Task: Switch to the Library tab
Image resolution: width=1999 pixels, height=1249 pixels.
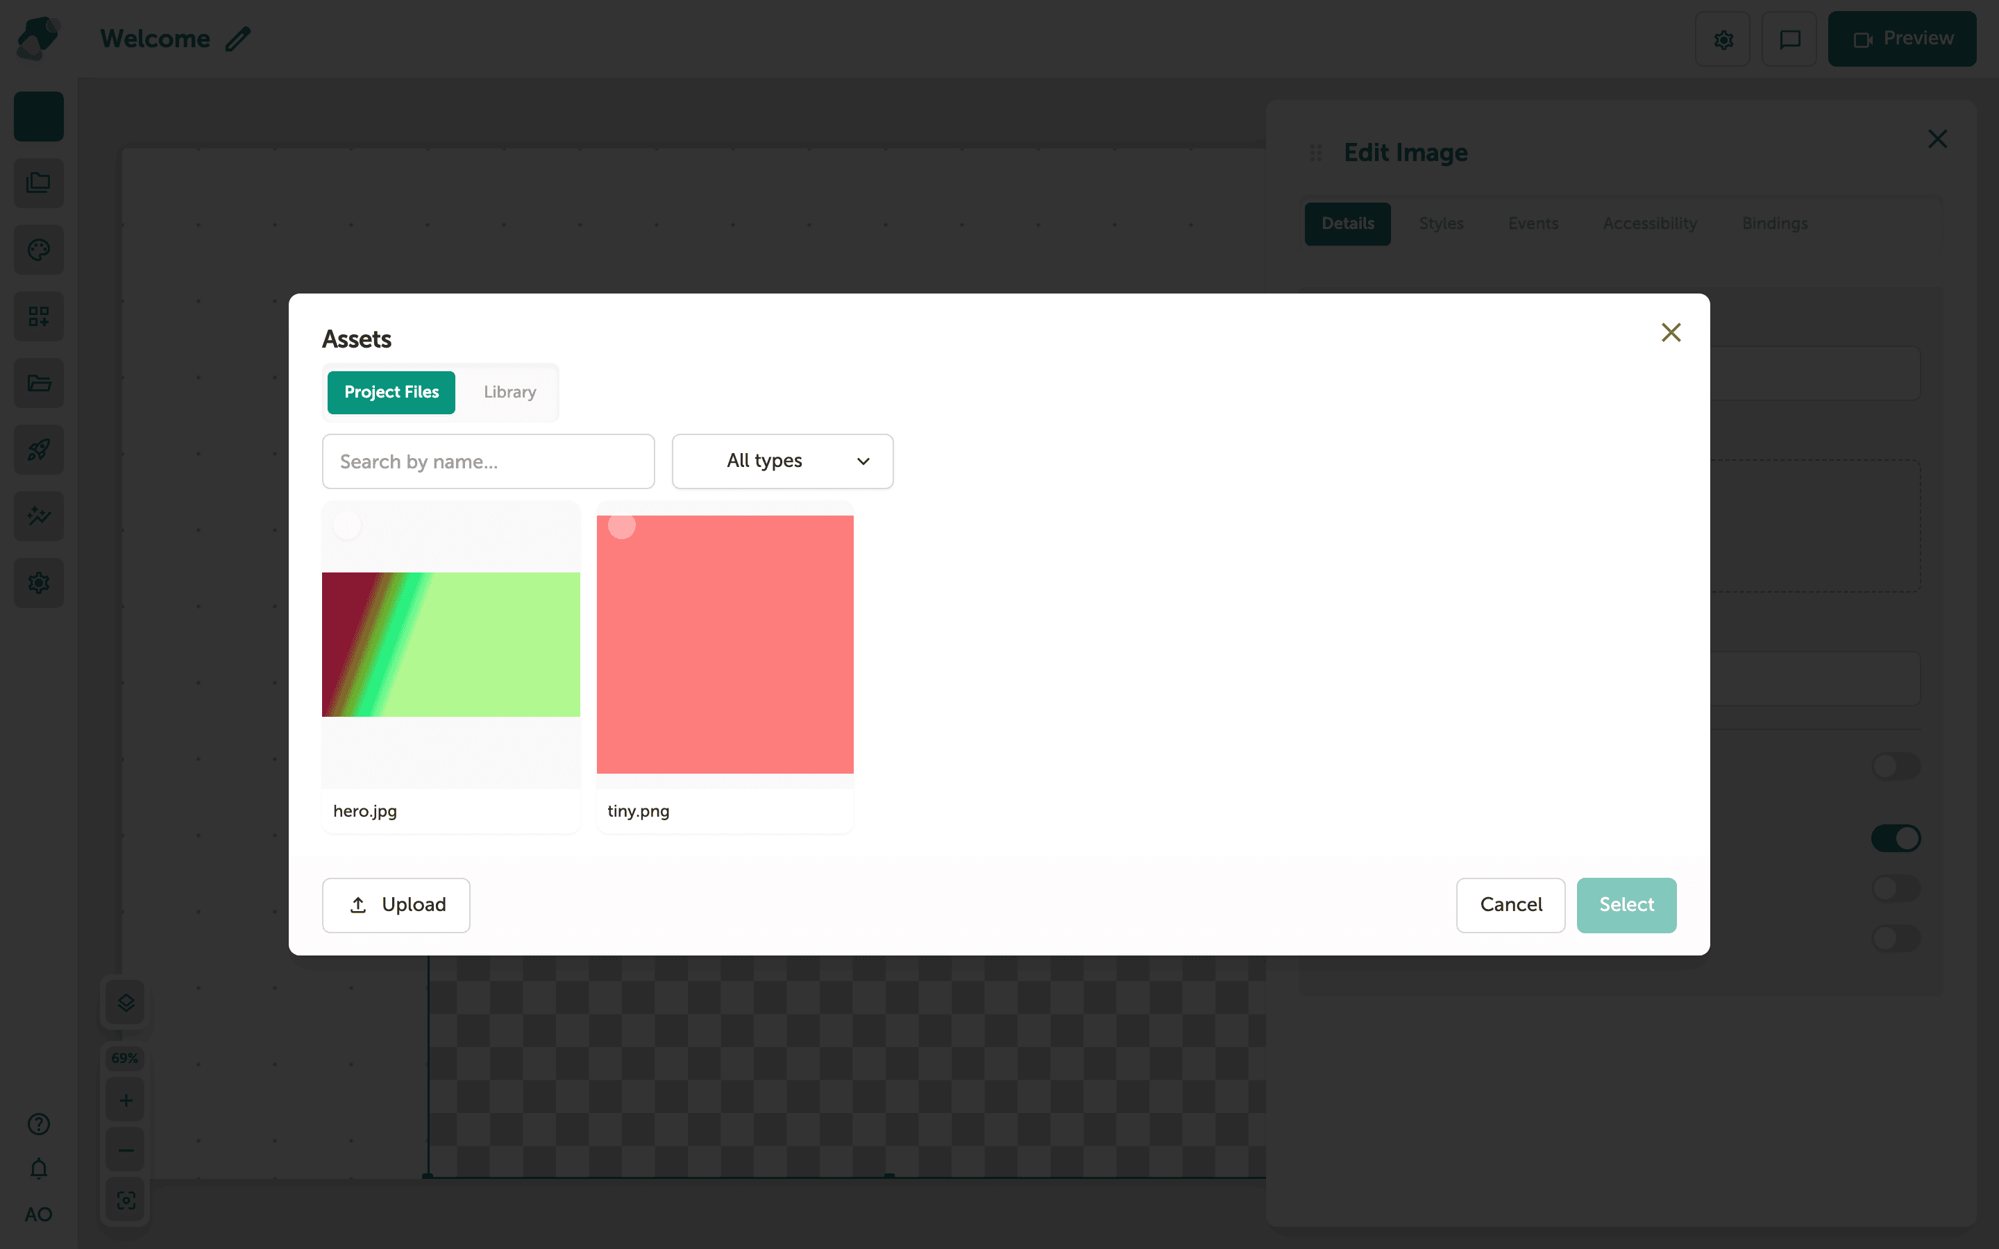Action: pos(509,392)
